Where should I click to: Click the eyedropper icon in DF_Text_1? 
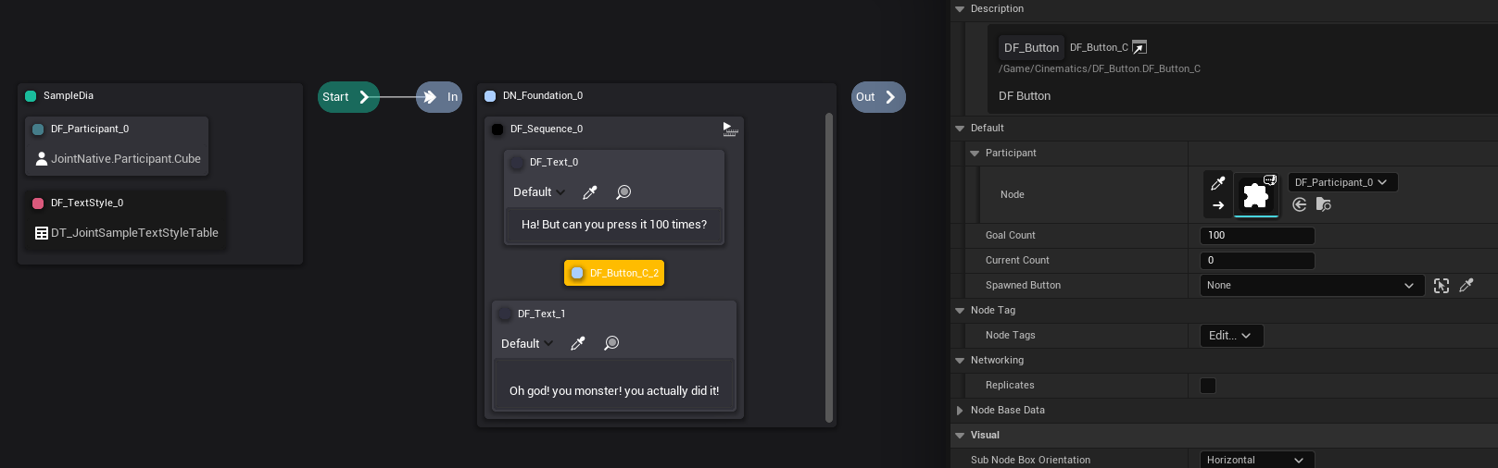pos(577,344)
